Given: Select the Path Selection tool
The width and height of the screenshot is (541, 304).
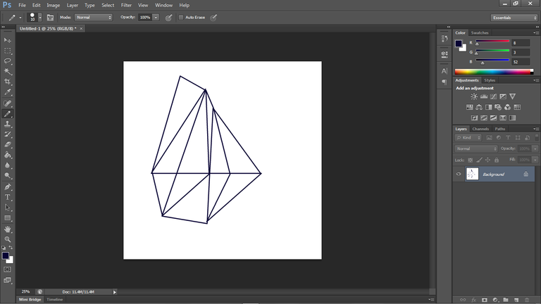Looking at the screenshot, I should [x=7, y=208].
